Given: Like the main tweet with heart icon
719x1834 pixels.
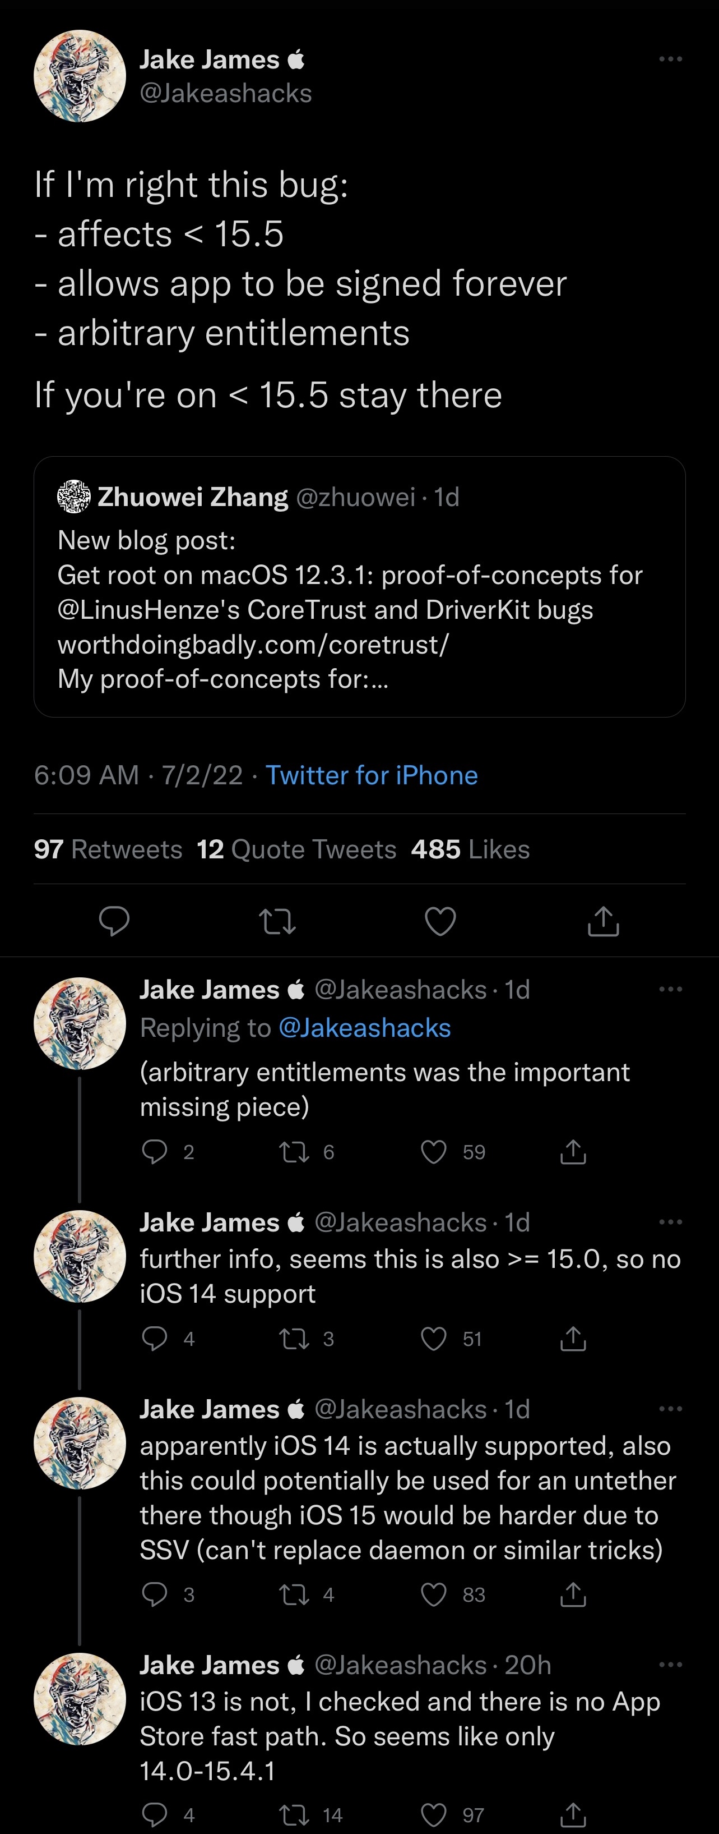Looking at the screenshot, I should [440, 921].
